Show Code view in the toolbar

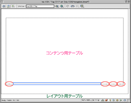point(4,6)
